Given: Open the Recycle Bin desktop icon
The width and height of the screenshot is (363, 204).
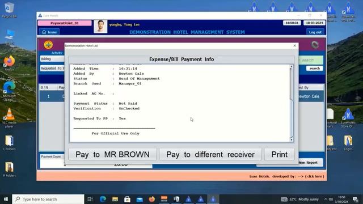Looking at the screenshot, I should 9,10.
